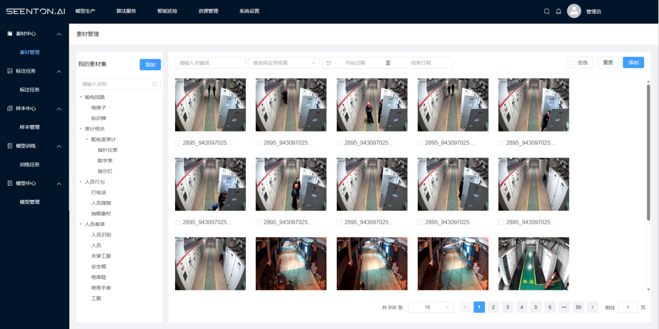Toggle the 全选 select-all checkbox
The width and height of the screenshot is (659, 329).
click(572, 63)
